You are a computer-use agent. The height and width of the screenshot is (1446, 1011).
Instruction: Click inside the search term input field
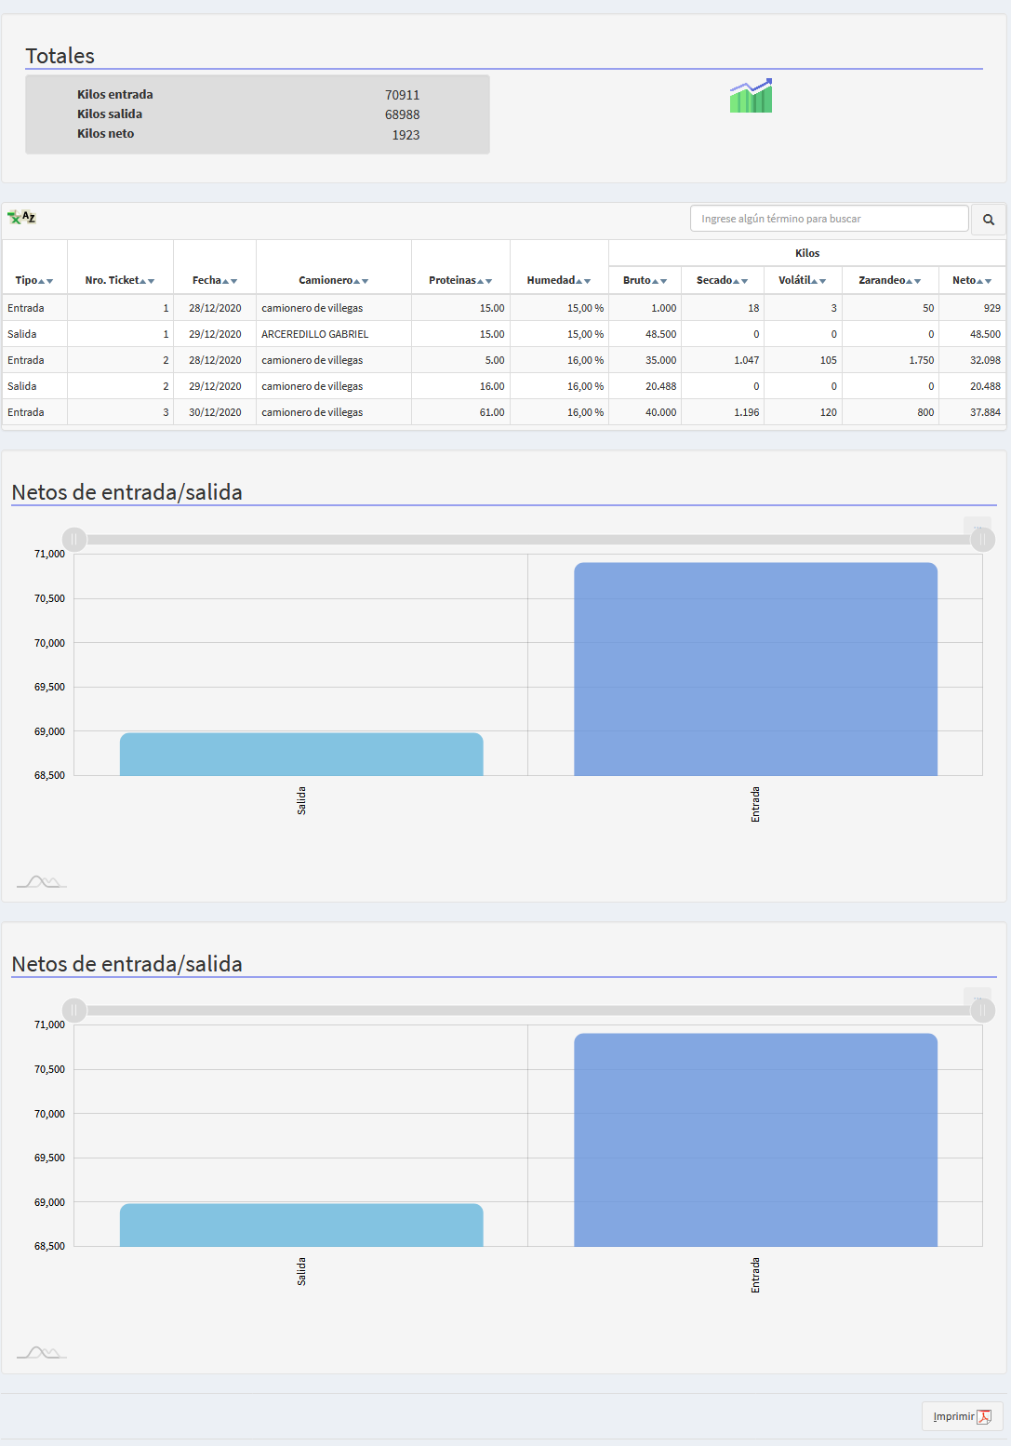pos(829,219)
